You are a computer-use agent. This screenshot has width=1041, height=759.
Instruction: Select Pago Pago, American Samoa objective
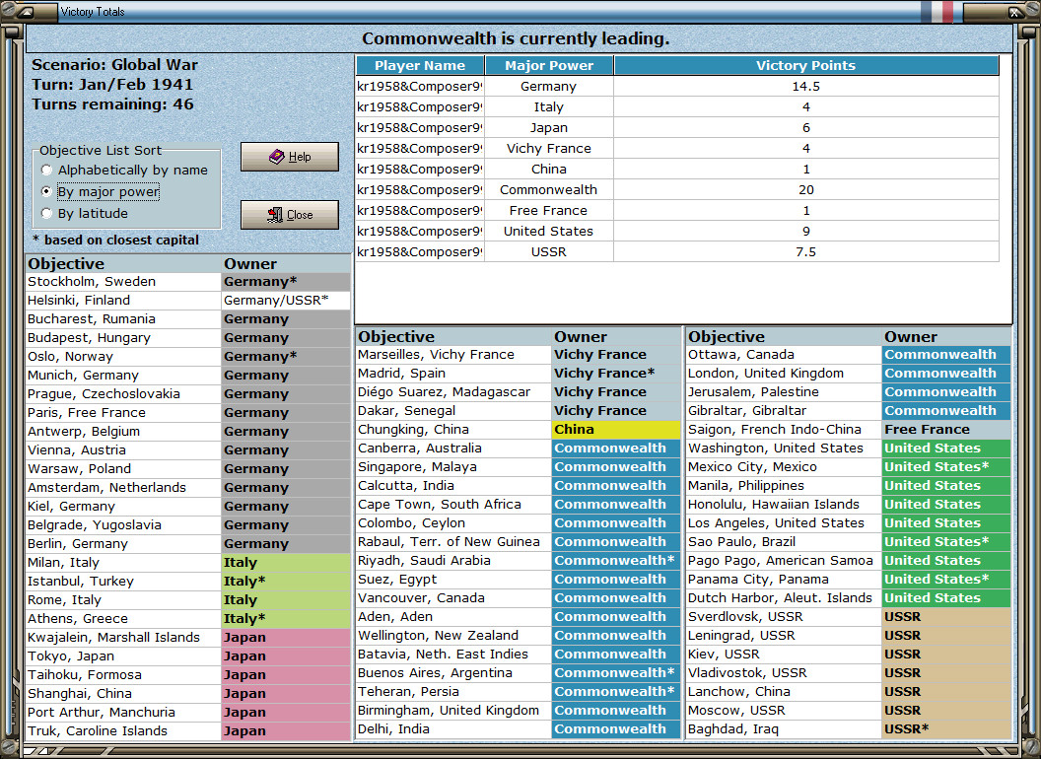pos(784,561)
